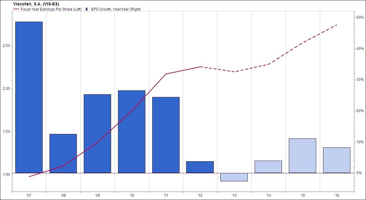The height and width of the screenshot is (200, 366).
Task: Click the dashed EPS line end point at '16
Action: 337,25
